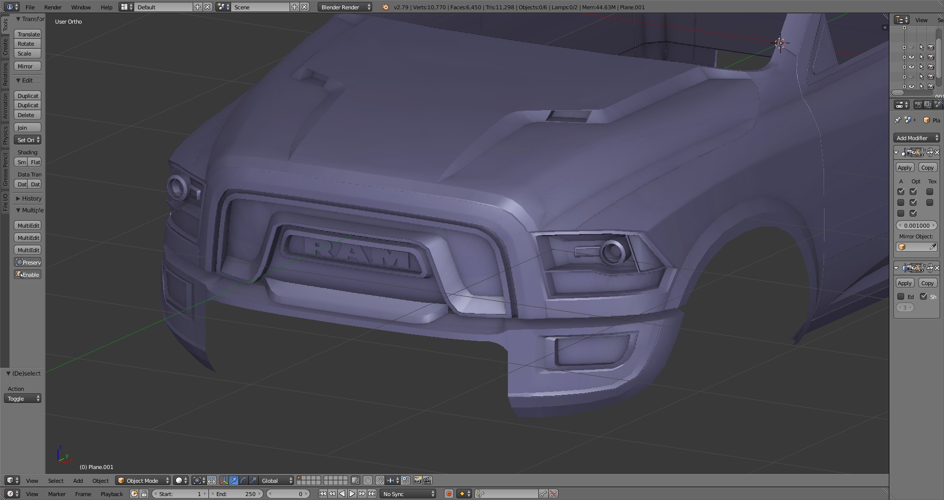The width and height of the screenshot is (944, 500).
Task: Pick Mirror Object with the eyedropper
Action: pyautogui.click(x=933, y=247)
